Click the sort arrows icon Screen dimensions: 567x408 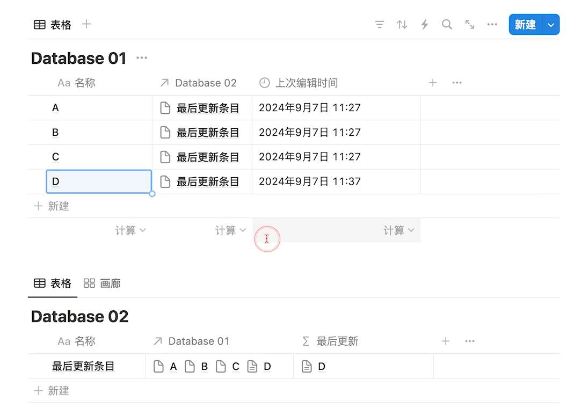tap(402, 25)
